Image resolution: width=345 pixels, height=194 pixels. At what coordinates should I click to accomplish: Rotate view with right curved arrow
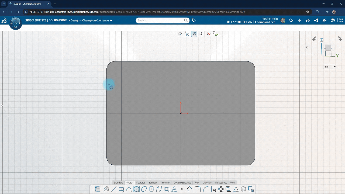[x=340, y=39]
